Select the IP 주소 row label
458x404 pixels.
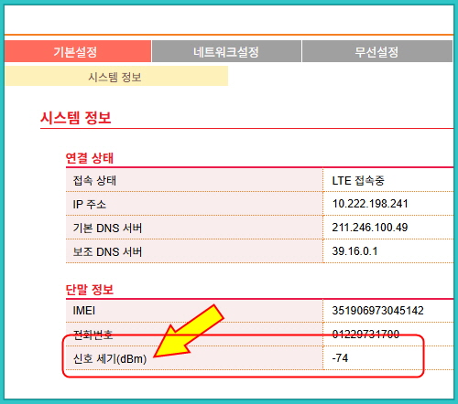(89, 204)
